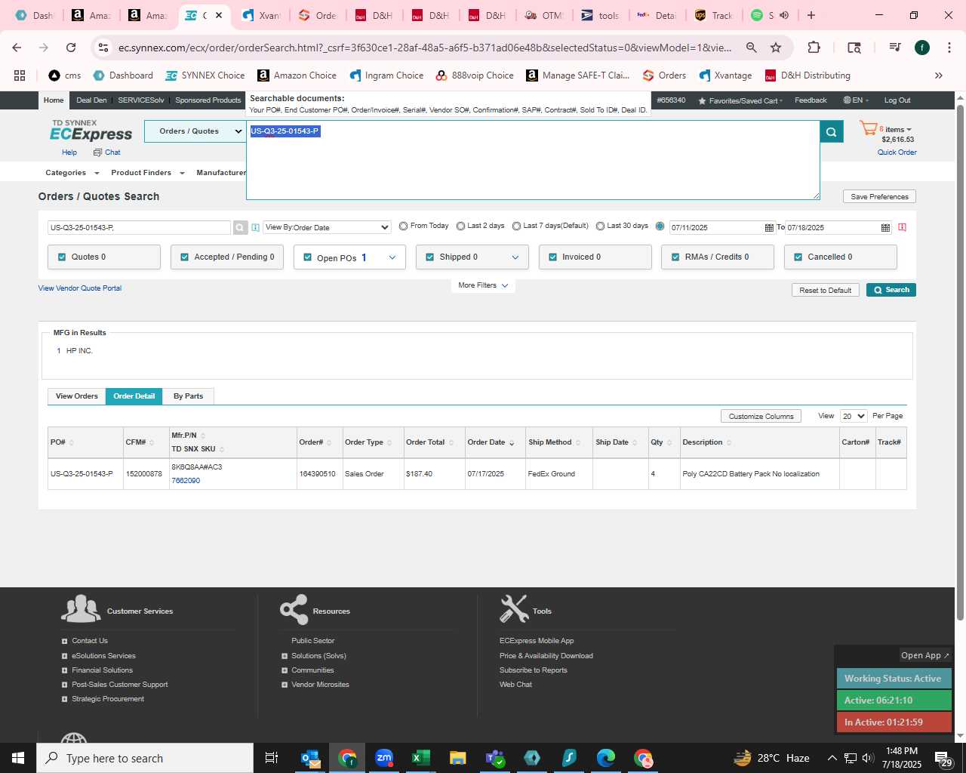966x773 pixels.
Task: Open the per-page view count dropdown
Action: point(854,416)
